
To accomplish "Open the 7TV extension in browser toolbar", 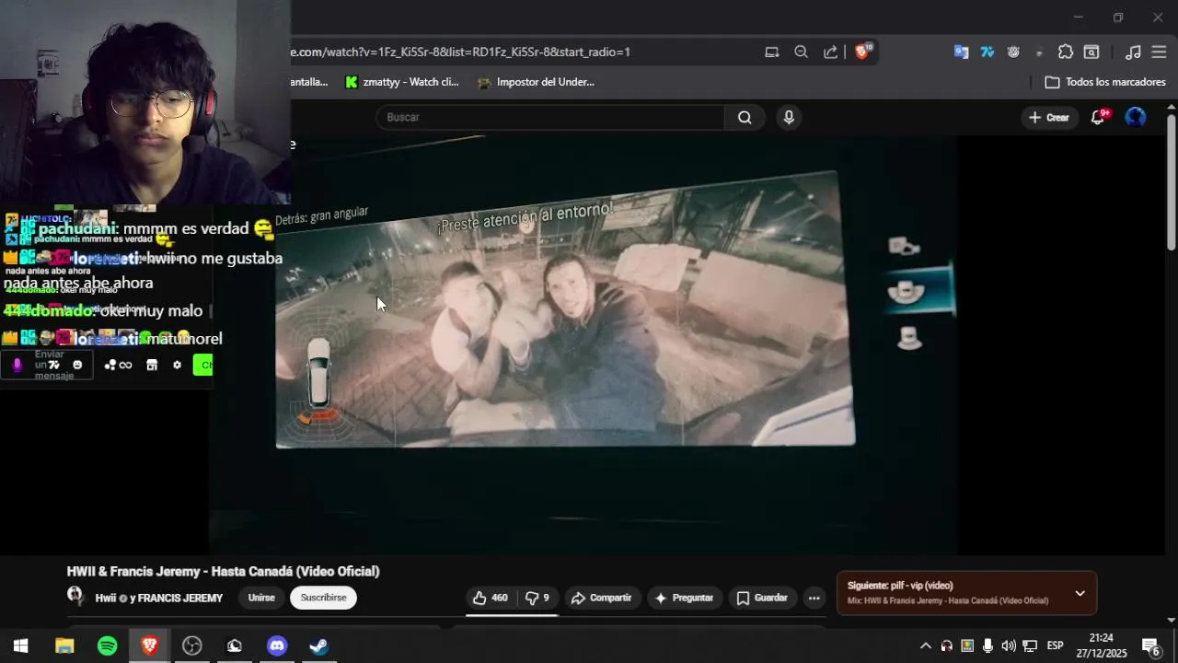I will click(x=987, y=52).
